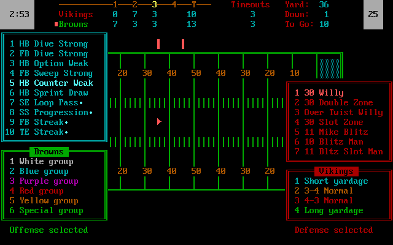Pick the Long yardage formation
This screenshot has width=393, height=245.
point(329,211)
